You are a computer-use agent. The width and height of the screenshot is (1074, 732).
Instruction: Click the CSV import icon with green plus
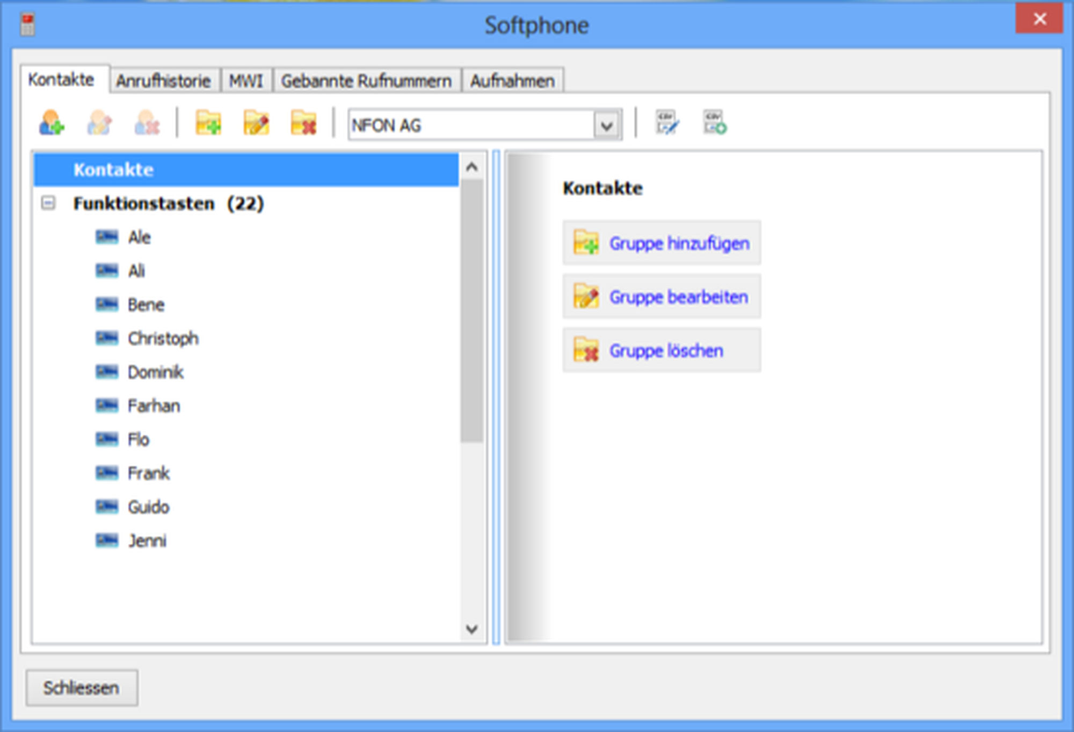click(x=715, y=123)
